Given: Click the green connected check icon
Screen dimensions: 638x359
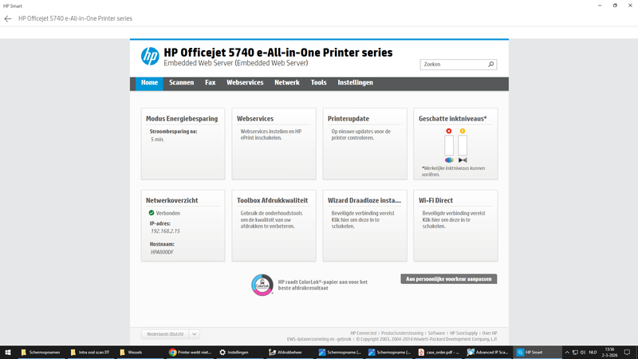Looking at the screenshot, I should [x=152, y=213].
